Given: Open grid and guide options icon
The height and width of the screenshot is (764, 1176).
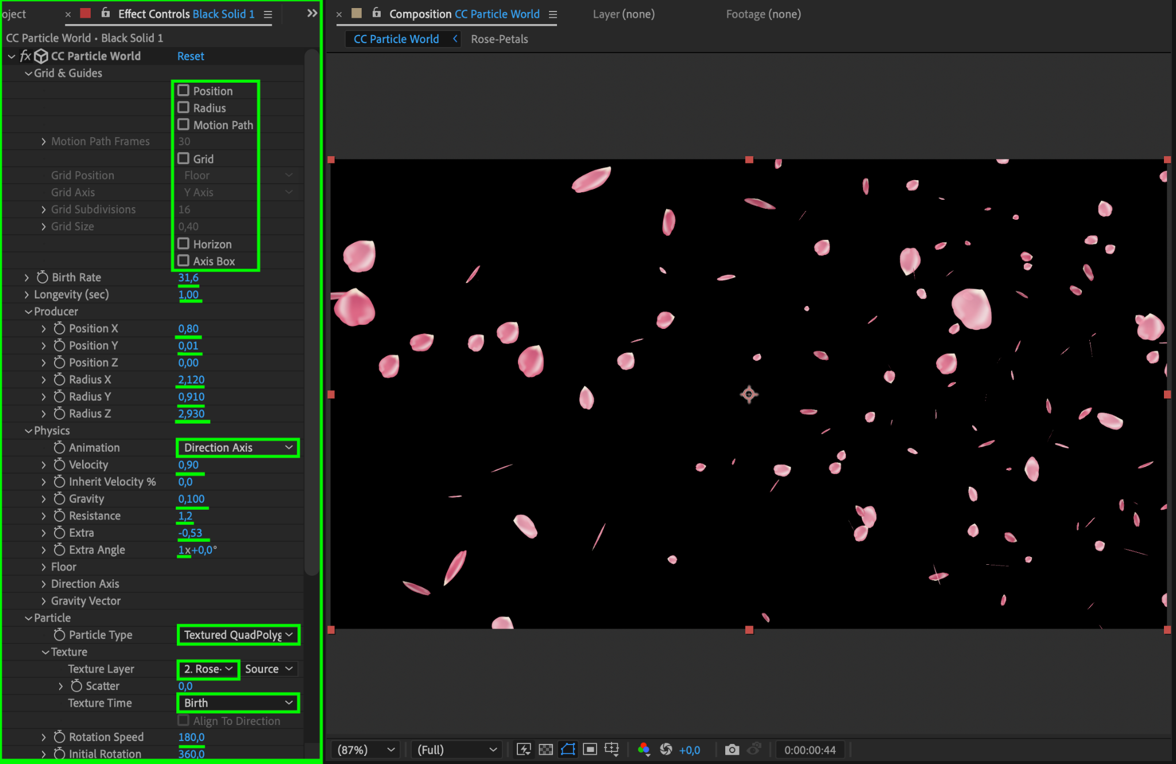Looking at the screenshot, I should (x=612, y=750).
